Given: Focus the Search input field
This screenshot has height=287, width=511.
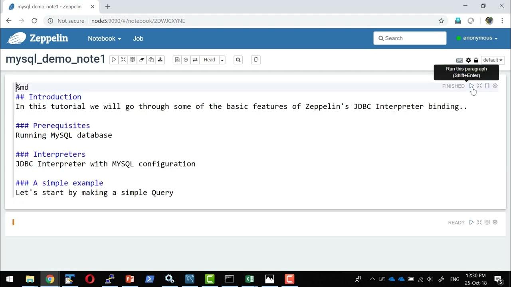Looking at the screenshot, I should (x=410, y=38).
